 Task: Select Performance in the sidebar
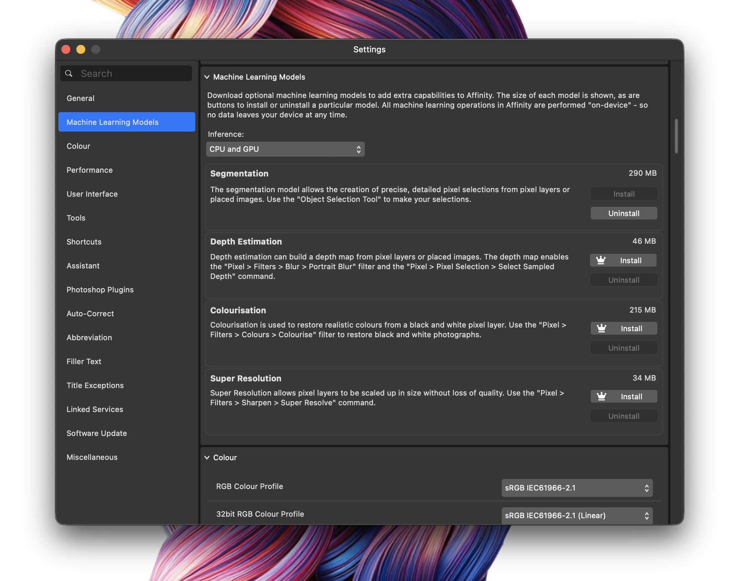pos(89,170)
